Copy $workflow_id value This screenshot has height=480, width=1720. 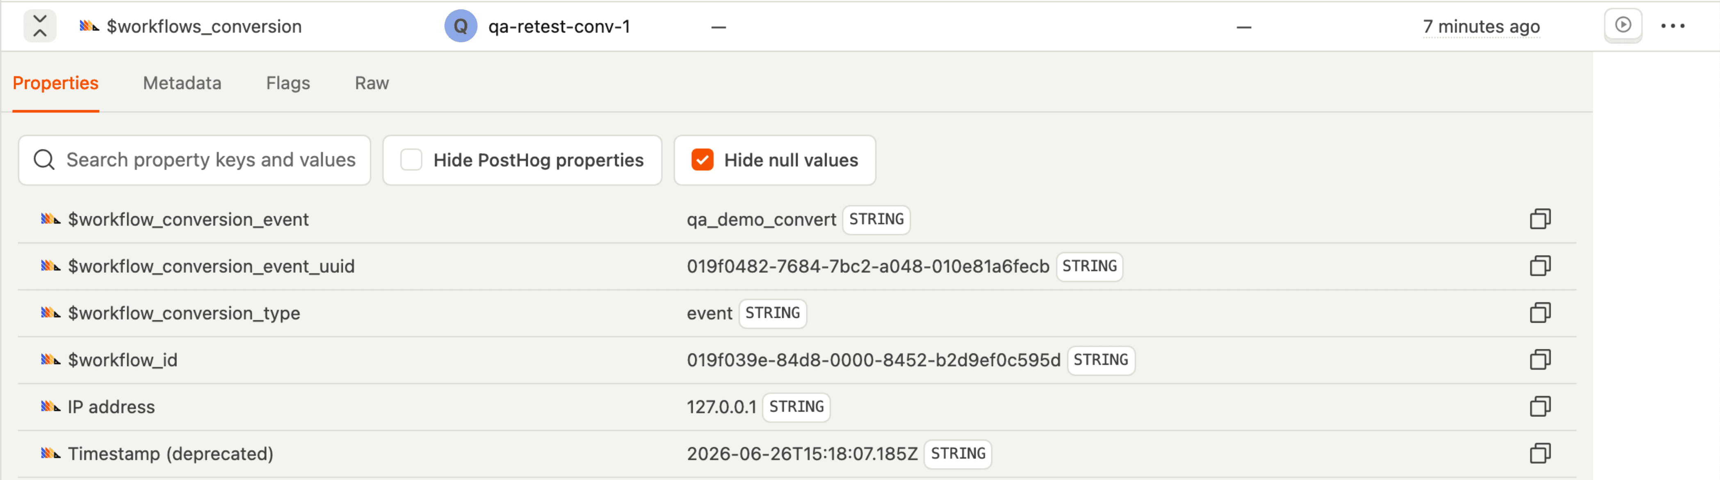[1540, 360]
